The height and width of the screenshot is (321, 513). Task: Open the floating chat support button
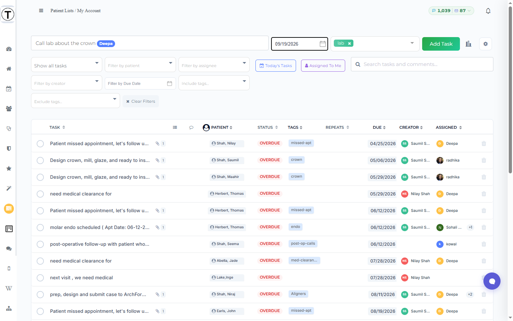(492, 281)
